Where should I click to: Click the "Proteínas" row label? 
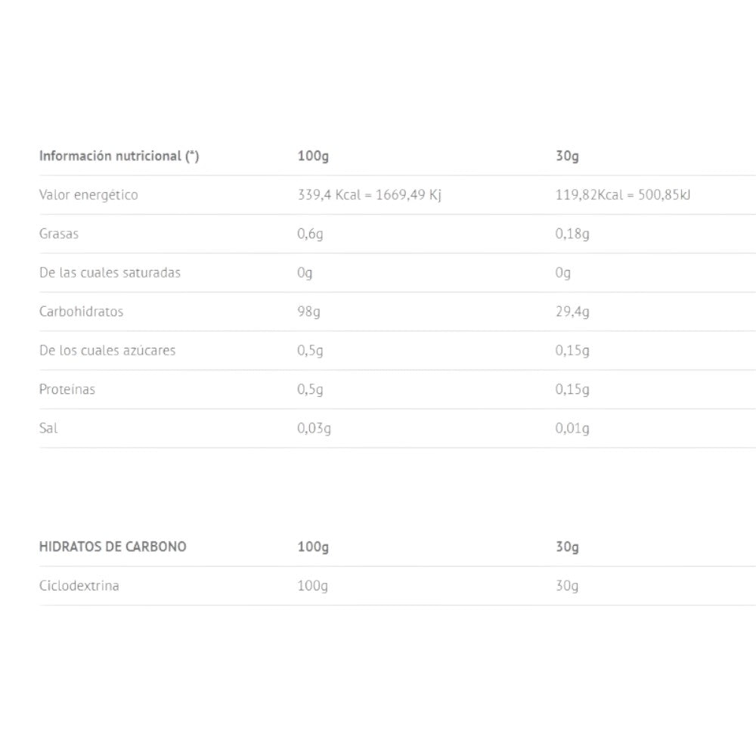[x=67, y=390]
